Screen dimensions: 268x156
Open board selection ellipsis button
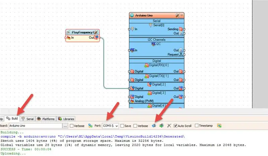(x=65, y=126)
